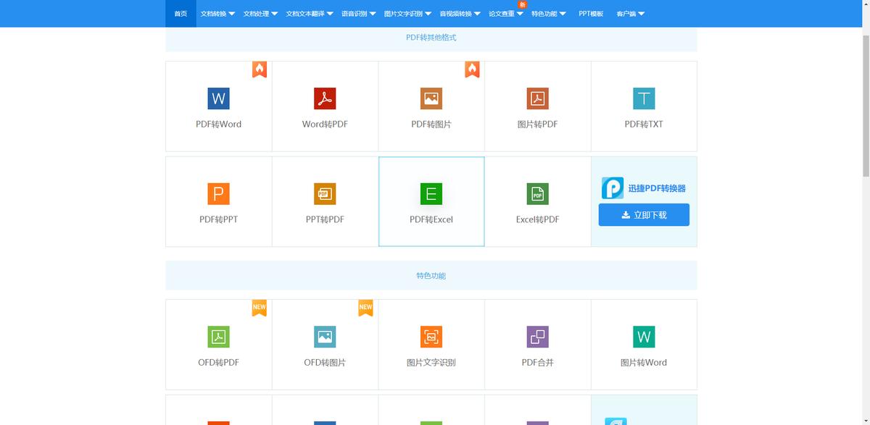The image size is (870, 425).
Task: Click the Word转PDF red Acrobat icon
Action: tap(325, 98)
